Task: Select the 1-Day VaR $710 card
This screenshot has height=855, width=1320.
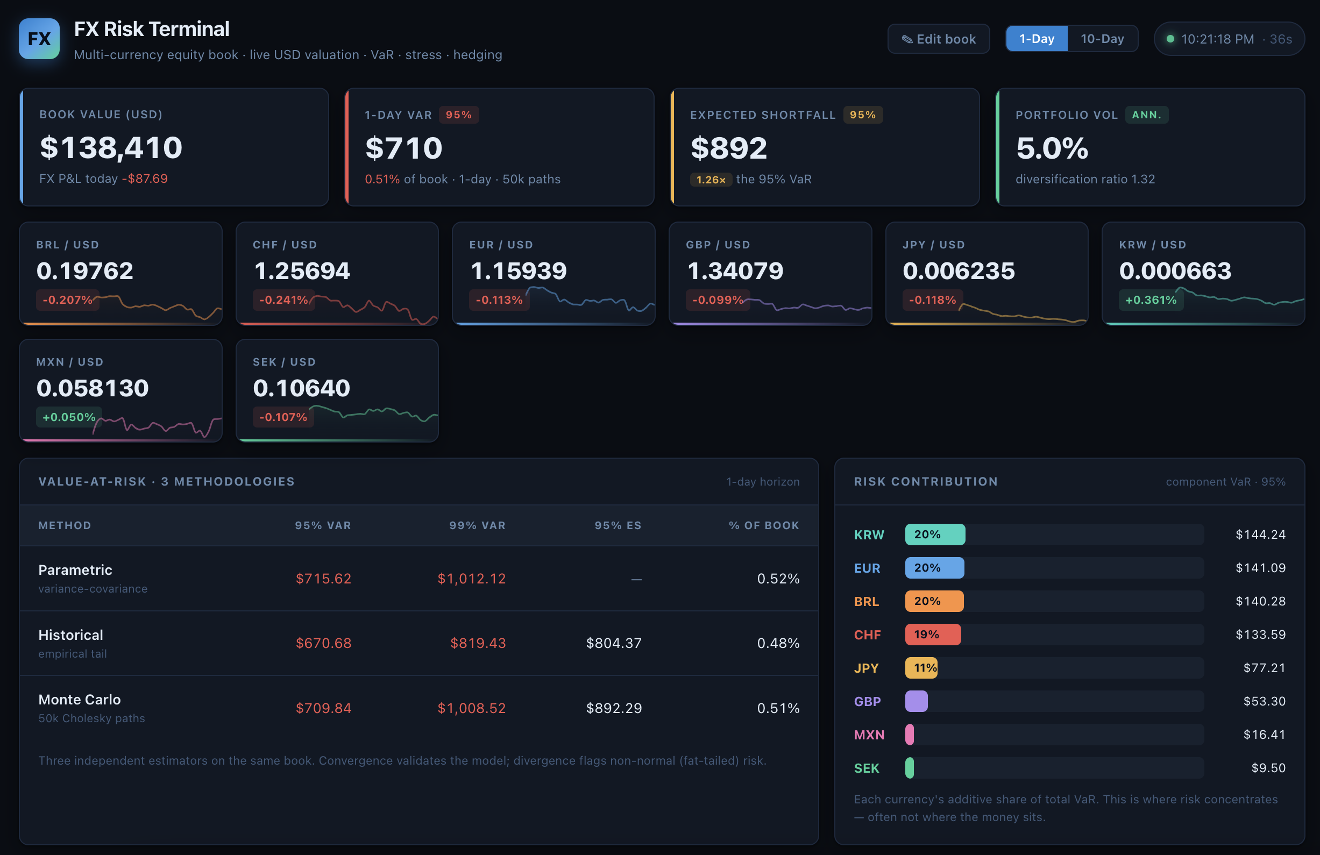Action: (499, 147)
